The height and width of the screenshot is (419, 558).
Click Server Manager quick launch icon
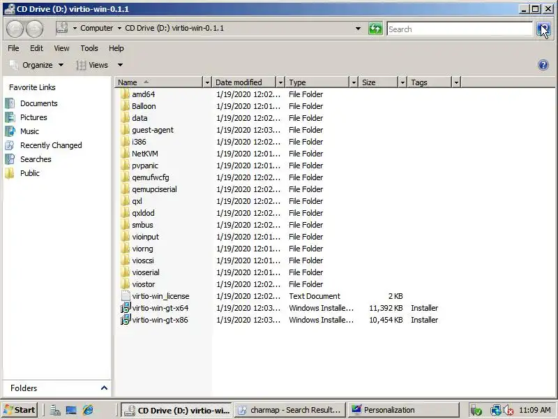tap(55, 410)
